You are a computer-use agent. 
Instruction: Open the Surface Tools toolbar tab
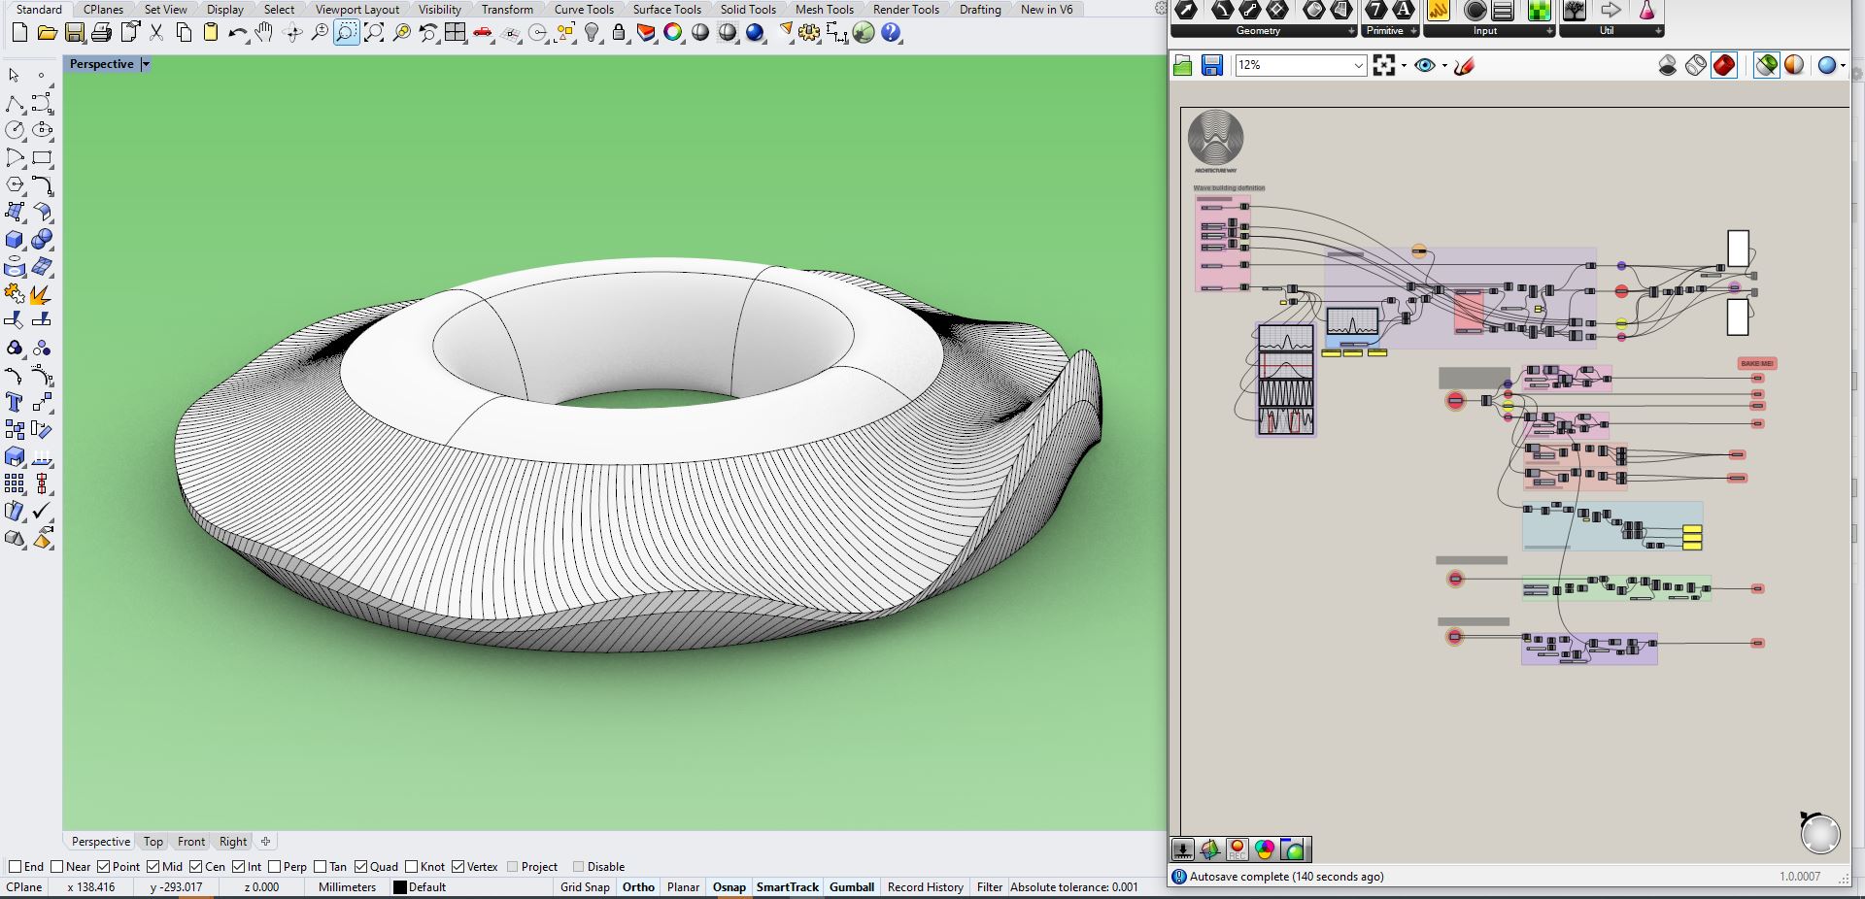[666, 10]
